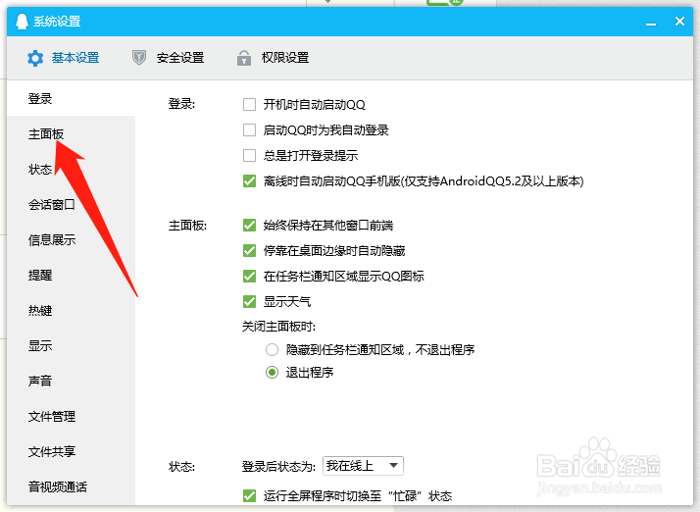Select 音视频通话 in the sidebar
Viewport: 700px width, 512px height.
pyautogui.click(x=71, y=486)
